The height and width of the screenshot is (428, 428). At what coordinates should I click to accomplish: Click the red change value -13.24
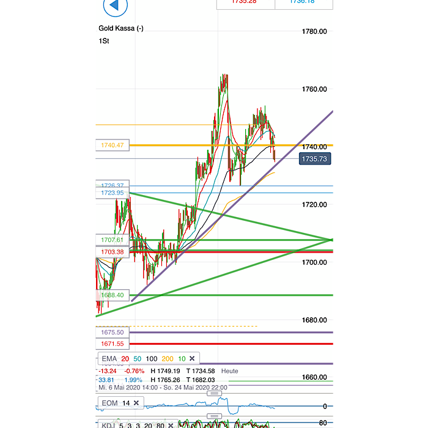coord(107,371)
